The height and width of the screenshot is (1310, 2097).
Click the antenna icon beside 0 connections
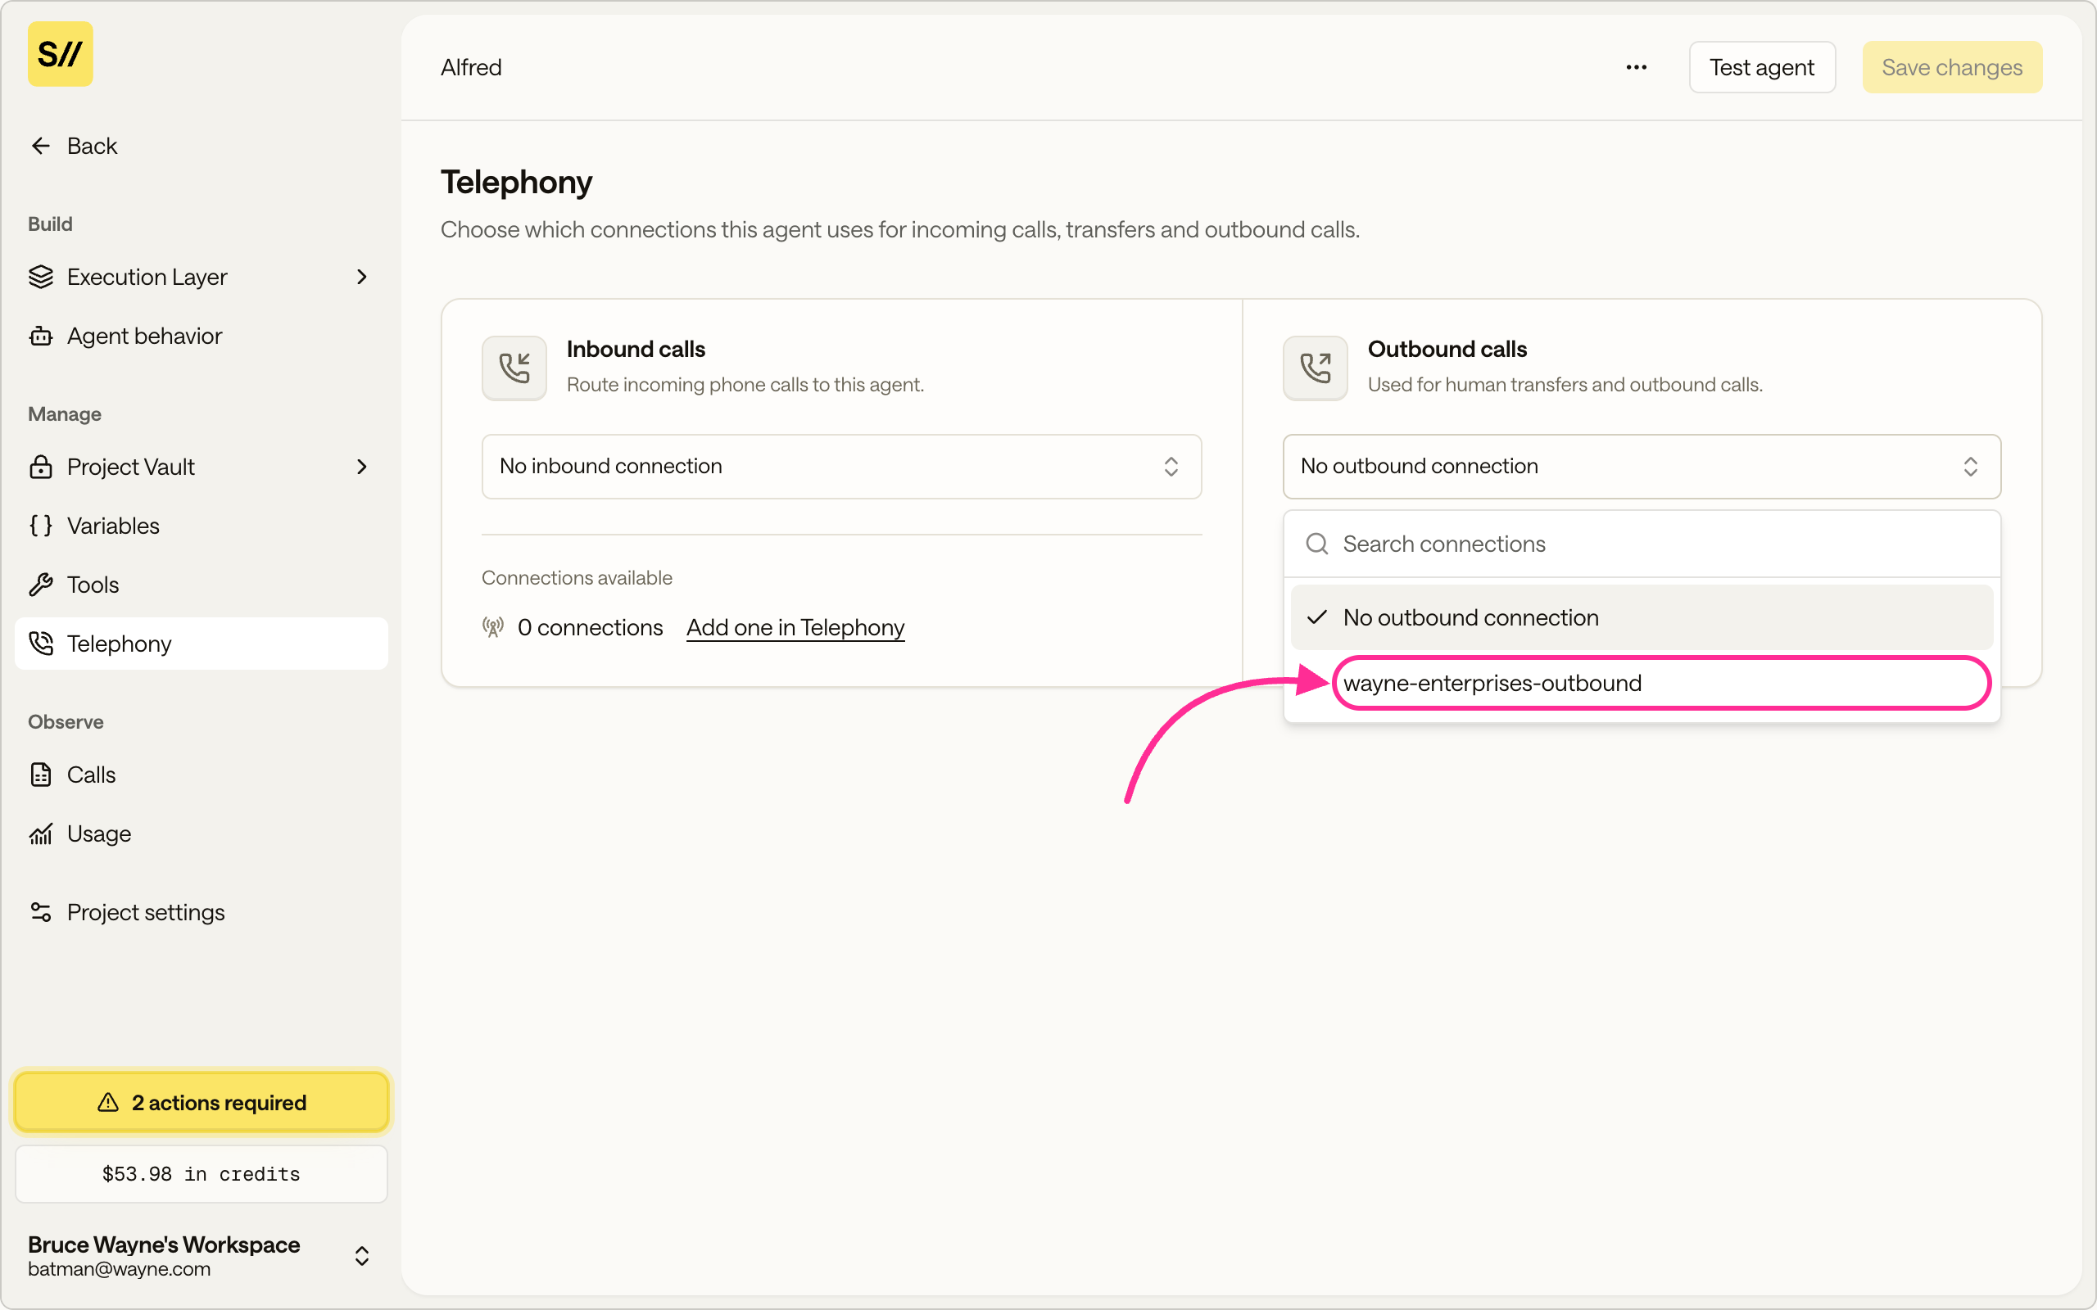493,627
